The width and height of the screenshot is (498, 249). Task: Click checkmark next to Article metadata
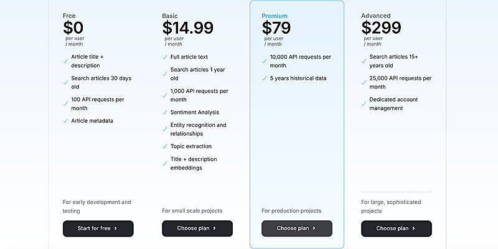[x=65, y=121]
